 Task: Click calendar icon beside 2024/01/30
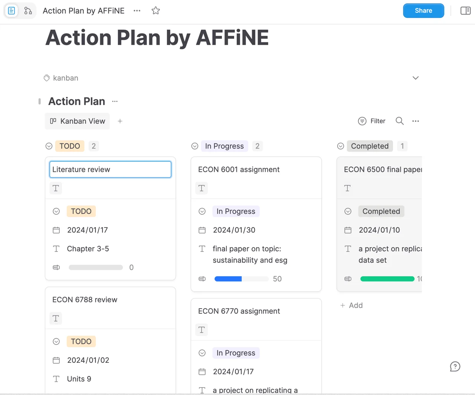click(202, 230)
